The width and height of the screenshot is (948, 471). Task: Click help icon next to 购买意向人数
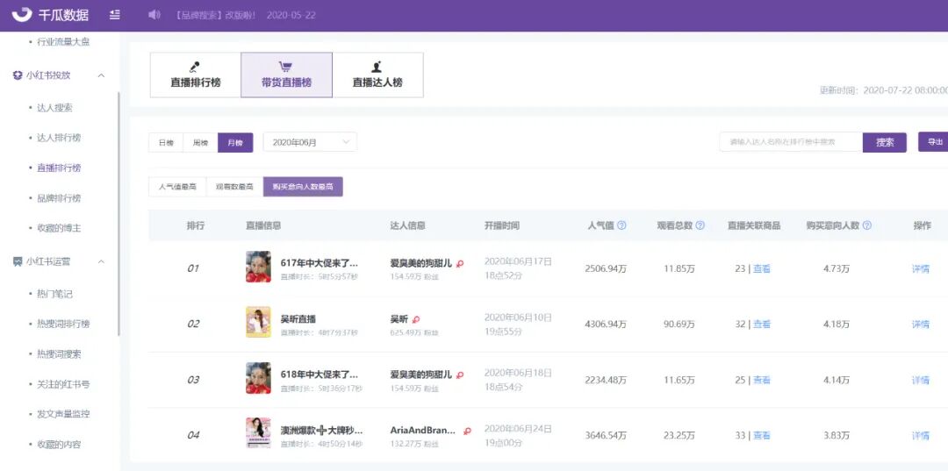click(867, 225)
